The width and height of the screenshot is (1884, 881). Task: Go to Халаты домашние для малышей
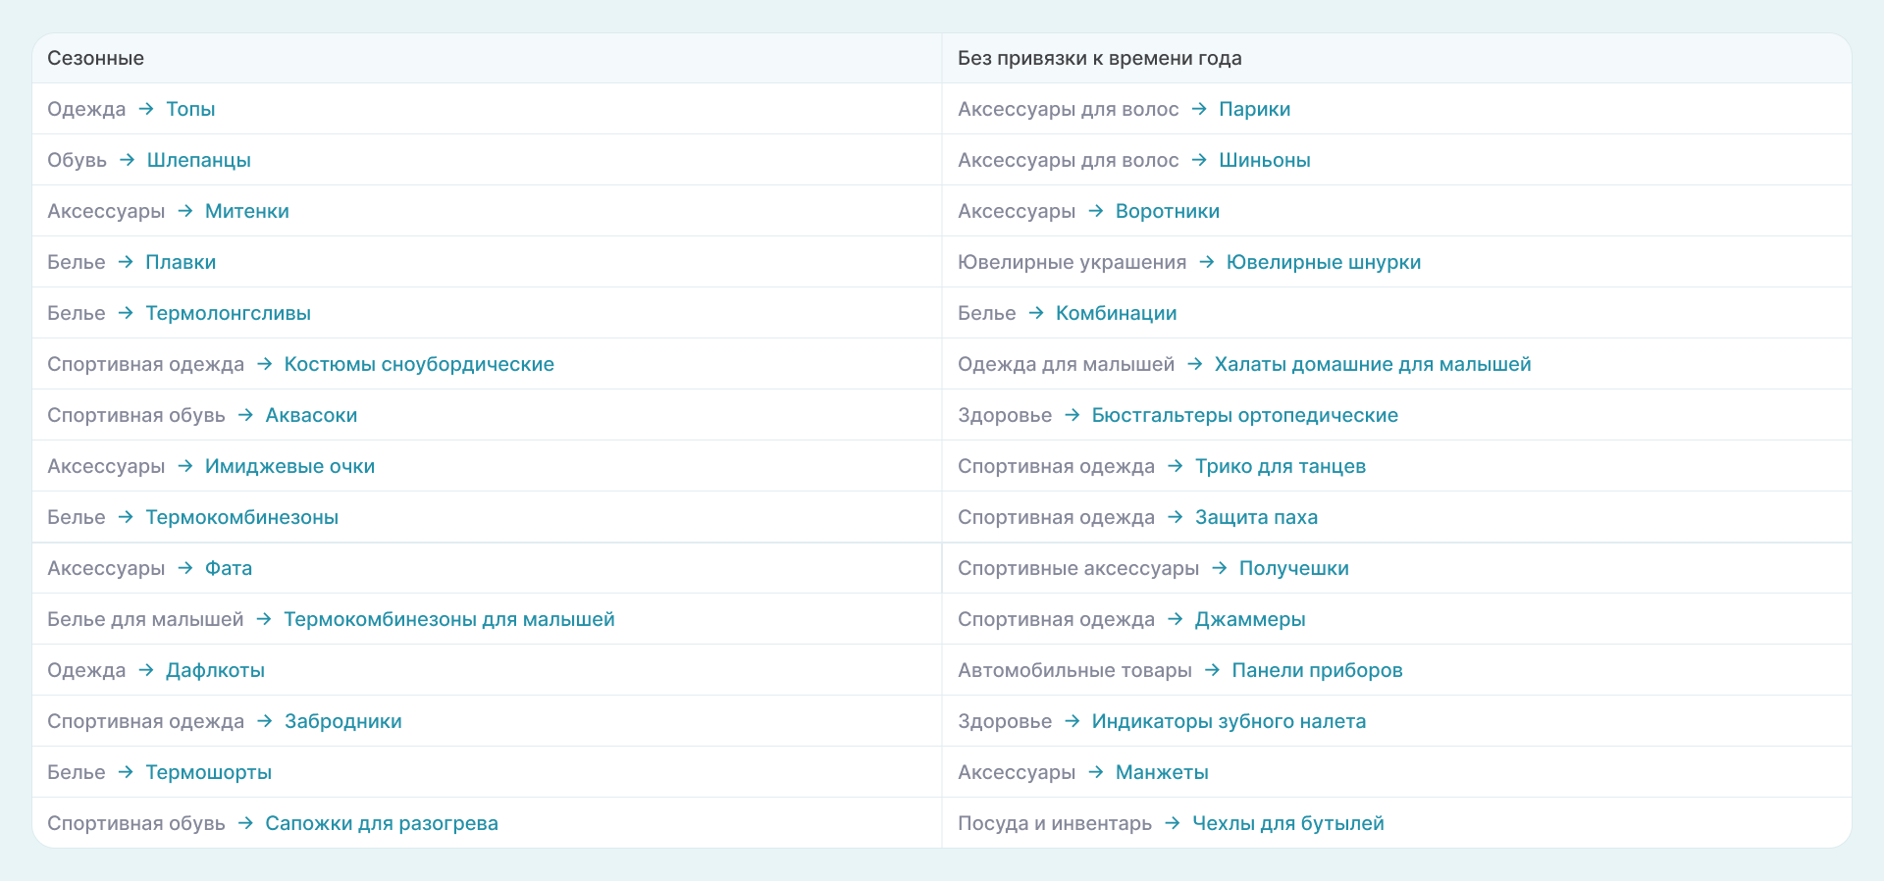point(1372,364)
